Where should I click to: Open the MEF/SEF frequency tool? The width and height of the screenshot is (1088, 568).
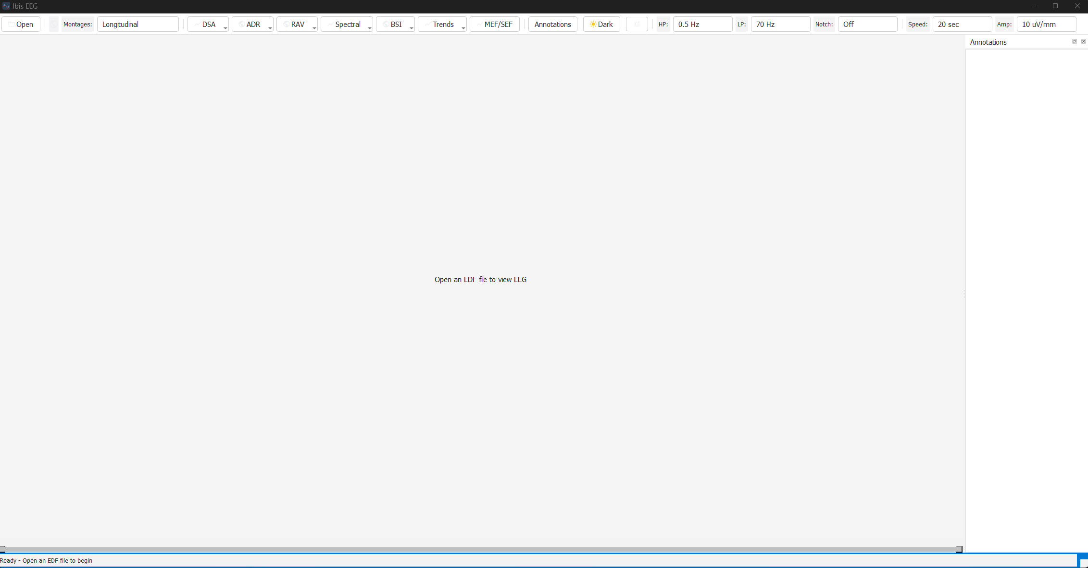[494, 24]
